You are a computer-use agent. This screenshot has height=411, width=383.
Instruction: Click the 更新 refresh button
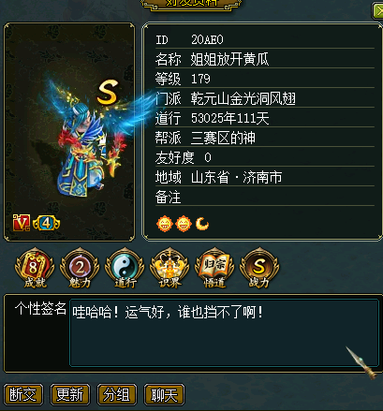click(70, 394)
